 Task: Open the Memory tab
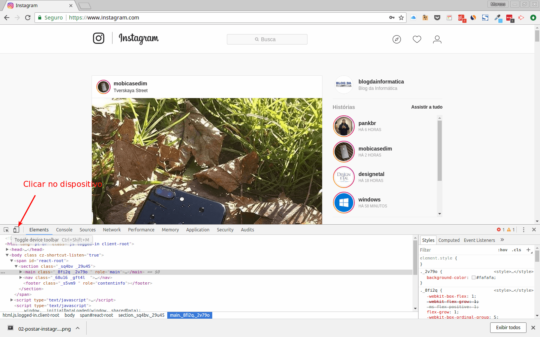click(x=170, y=230)
